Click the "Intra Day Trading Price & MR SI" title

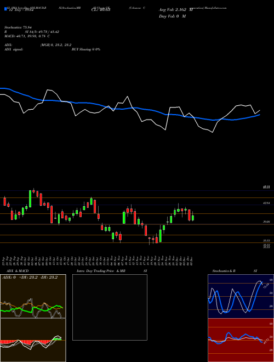click(112, 271)
